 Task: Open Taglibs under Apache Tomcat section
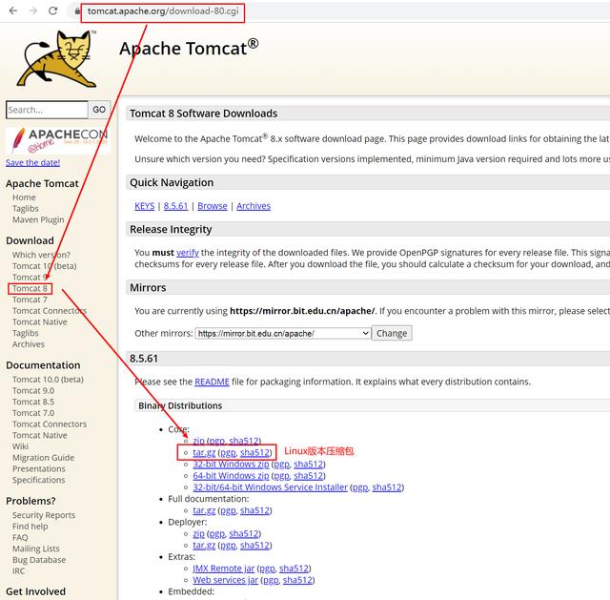(26, 209)
